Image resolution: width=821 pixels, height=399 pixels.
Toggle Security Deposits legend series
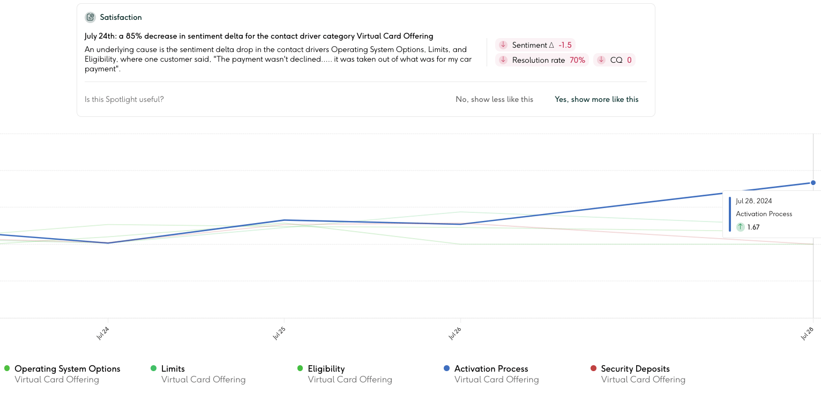pos(635,369)
